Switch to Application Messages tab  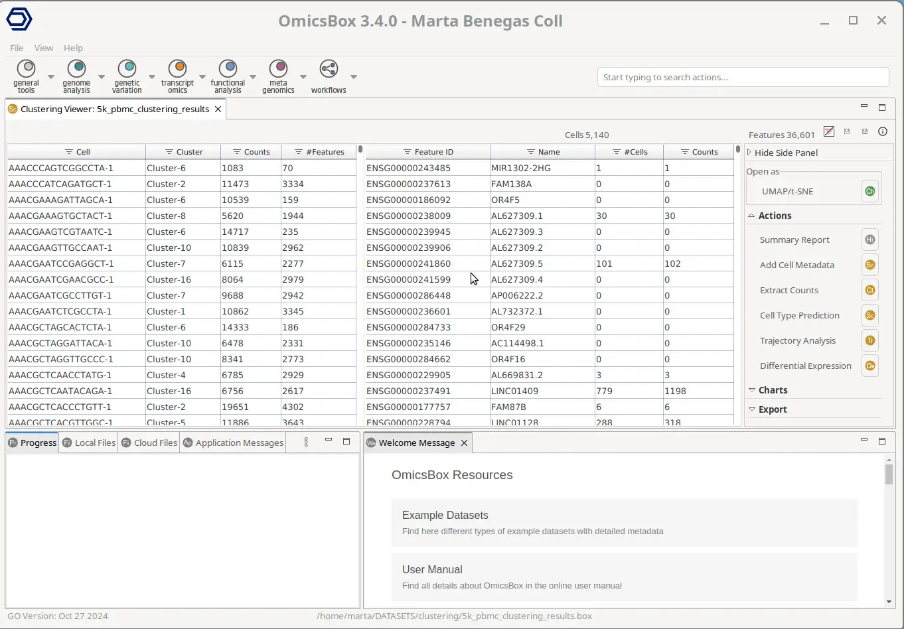pos(233,443)
